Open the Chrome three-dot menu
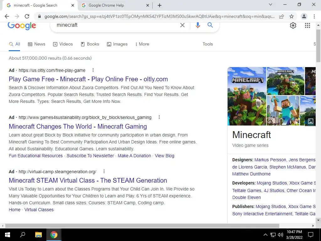321x241 pixels. [314, 16]
